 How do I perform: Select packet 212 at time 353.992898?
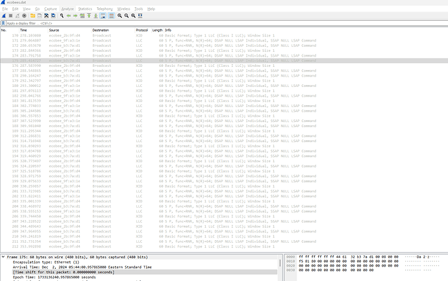click(224, 247)
